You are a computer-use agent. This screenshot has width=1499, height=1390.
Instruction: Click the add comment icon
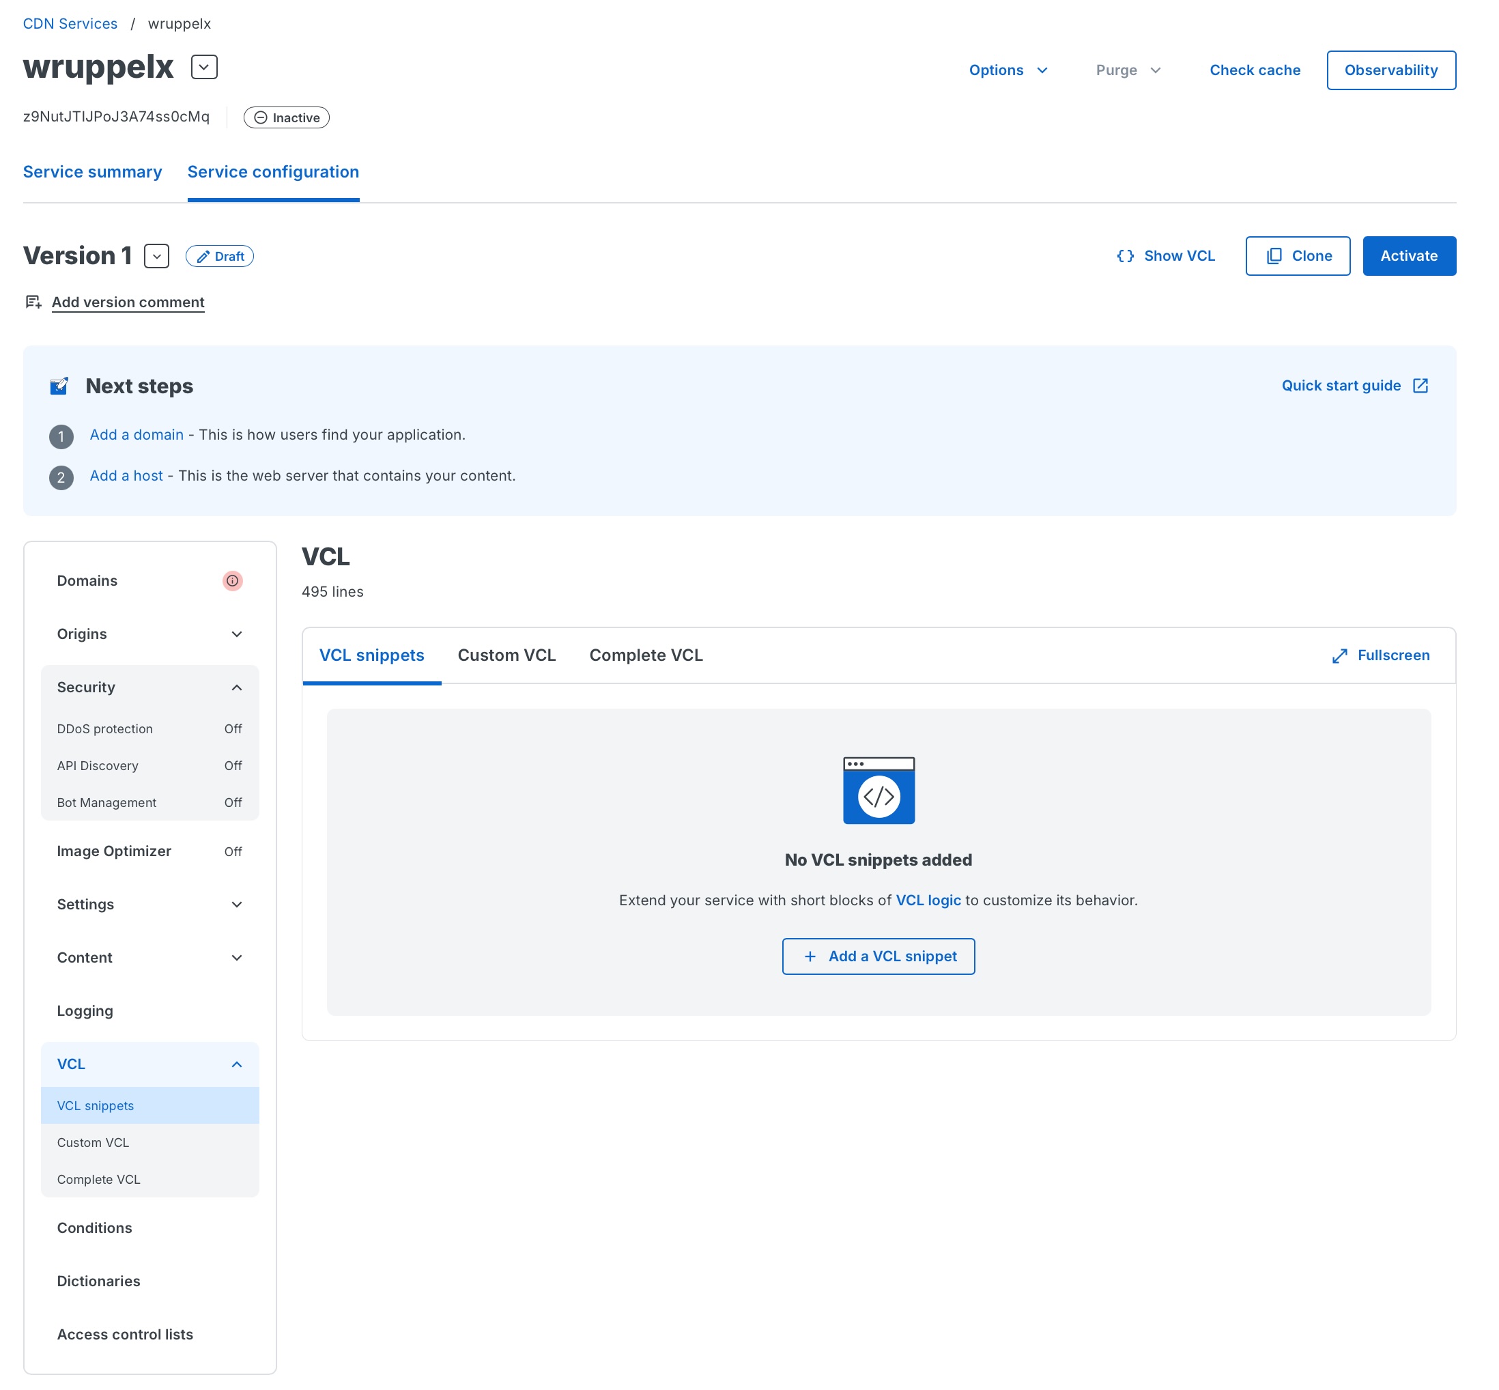click(x=33, y=302)
